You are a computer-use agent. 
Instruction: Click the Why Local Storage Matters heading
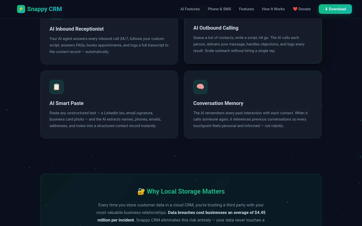[186, 191]
